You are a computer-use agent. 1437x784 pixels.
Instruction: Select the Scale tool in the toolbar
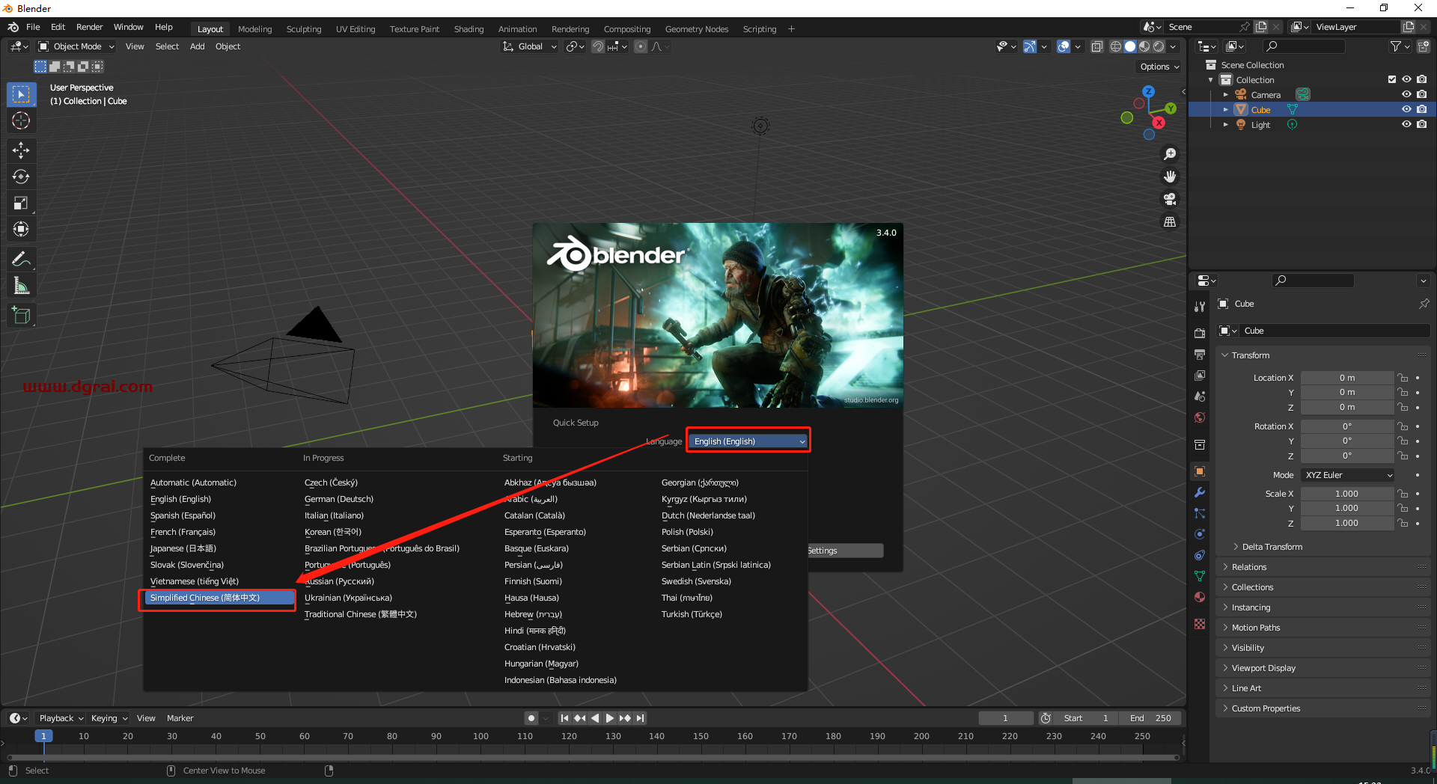(x=21, y=203)
